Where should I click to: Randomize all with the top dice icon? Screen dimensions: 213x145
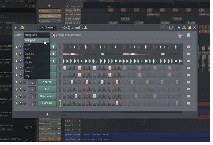click(188, 35)
